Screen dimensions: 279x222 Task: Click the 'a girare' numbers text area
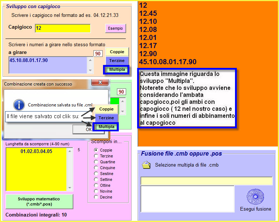[x=48, y=65]
